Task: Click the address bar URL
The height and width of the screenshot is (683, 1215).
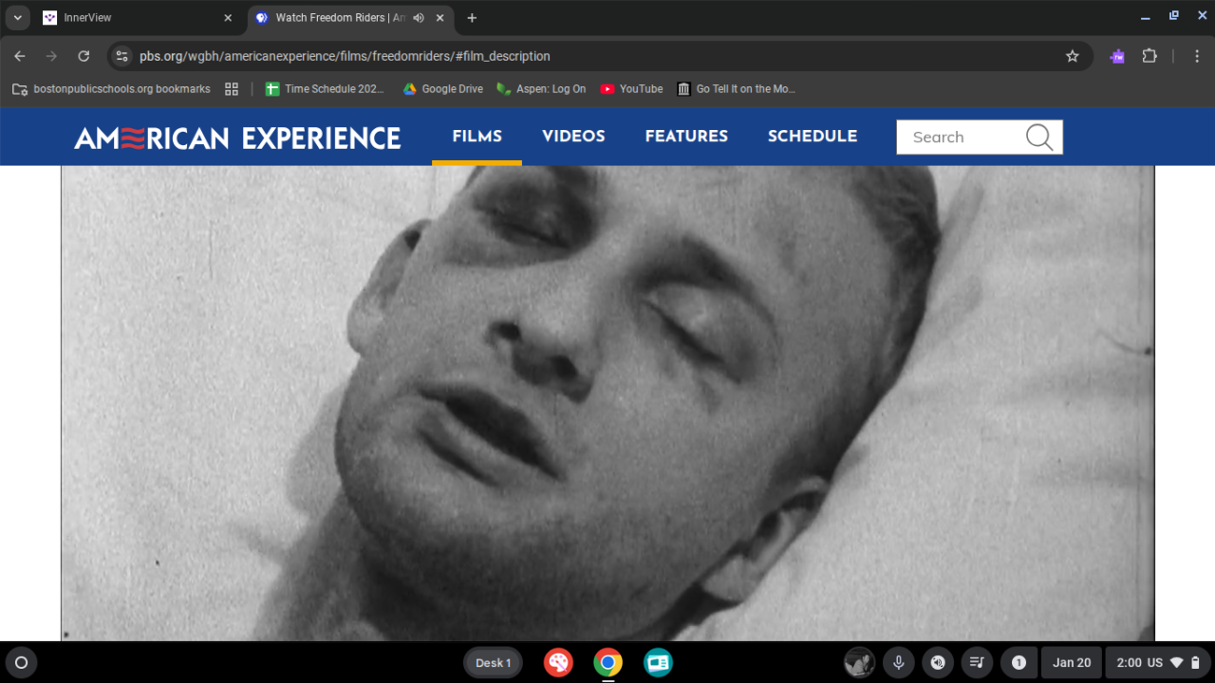Action: click(345, 56)
